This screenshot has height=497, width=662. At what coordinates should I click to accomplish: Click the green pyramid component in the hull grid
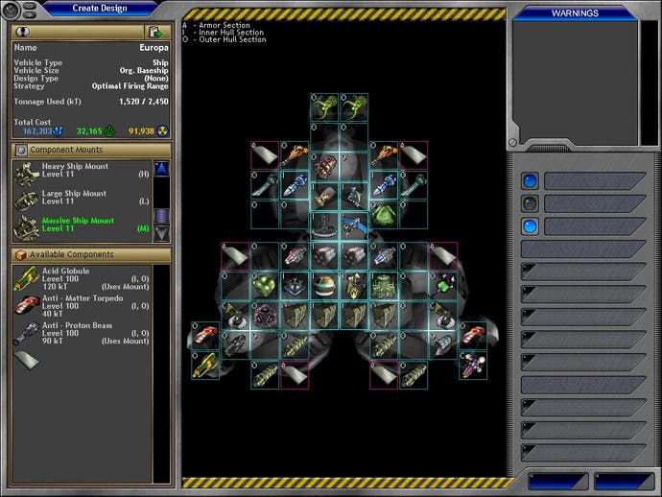(x=384, y=213)
